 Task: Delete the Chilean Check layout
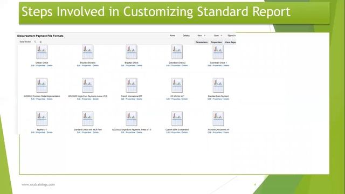[x=50, y=66]
